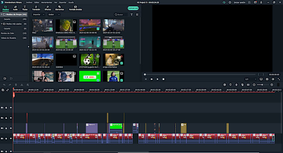Screen dimensions: 283x153
Task: Open the Efectos tab
Action: [47, 8]
